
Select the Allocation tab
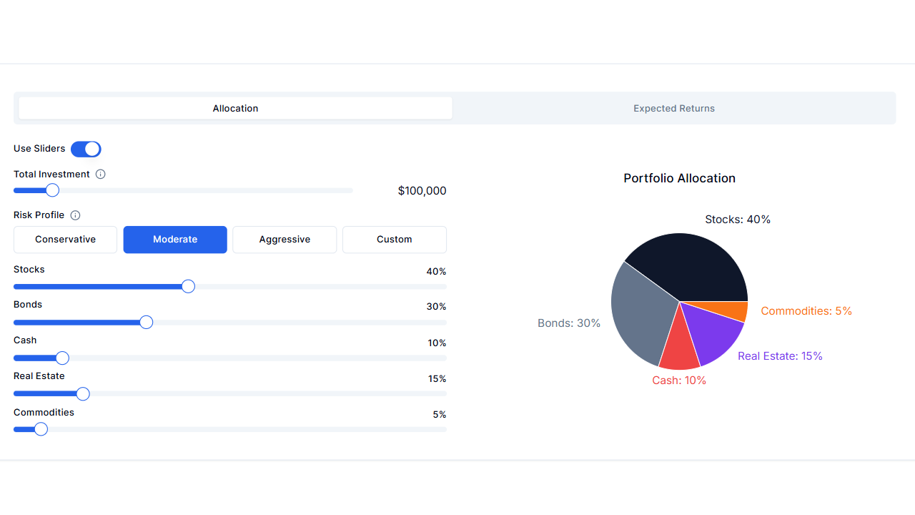tap(235, 108)
